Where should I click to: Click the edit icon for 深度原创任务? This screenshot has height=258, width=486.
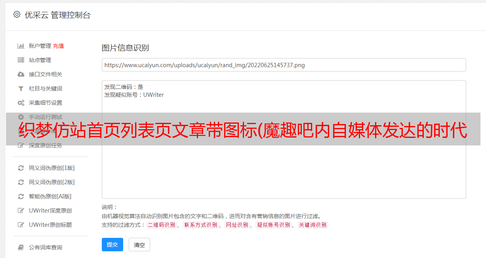click(21, 145)
